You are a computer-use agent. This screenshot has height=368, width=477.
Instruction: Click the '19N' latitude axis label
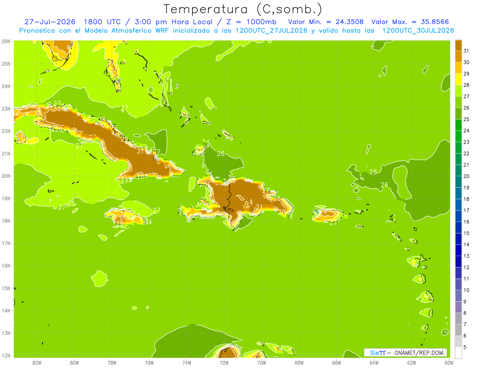pos(6,198)
